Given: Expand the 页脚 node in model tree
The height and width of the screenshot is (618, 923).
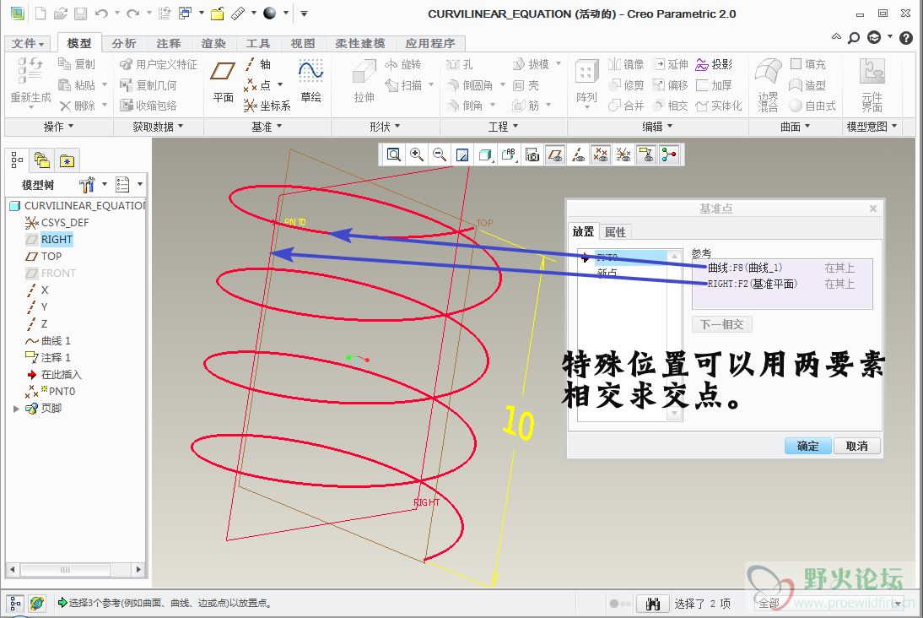Looking at the screenshot, I should [16, 409].
